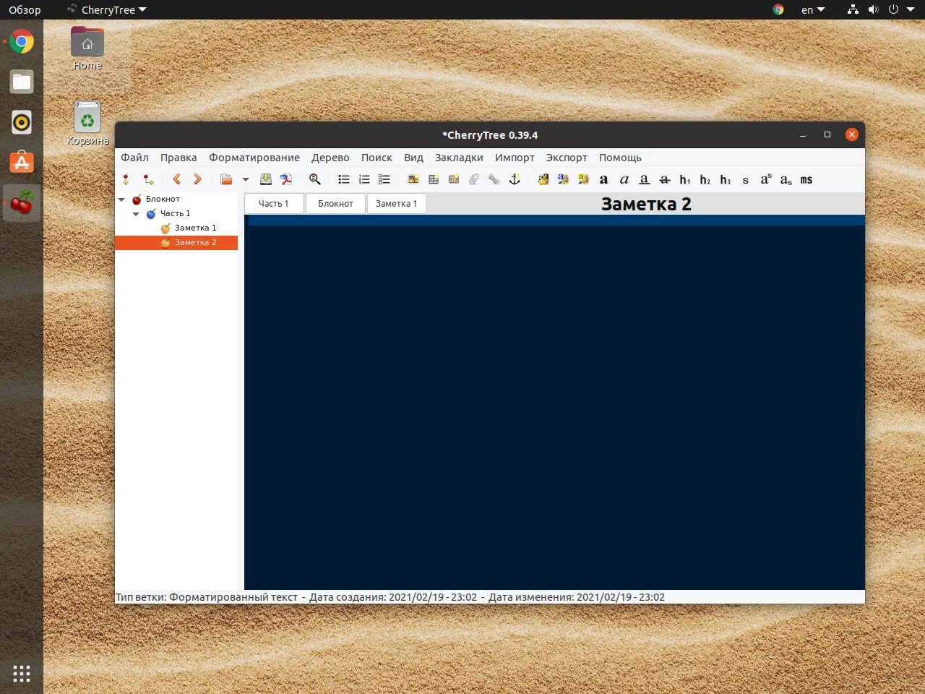Jump to the Заметка 1 bookmark button
This screenshot has height=694, width=925.
tap(396, 204)
